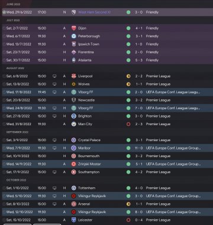The image size is (213, 225).
Task: Click the red loss indicator for Leicester match
Action: [x=128, y=220]
